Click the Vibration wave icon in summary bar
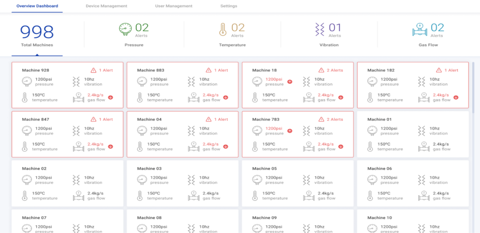 tap(320, 29)
